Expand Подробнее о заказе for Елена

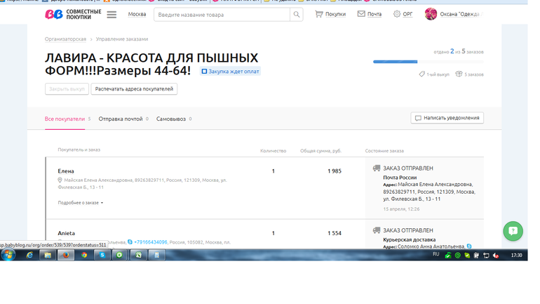pos(81,203)
